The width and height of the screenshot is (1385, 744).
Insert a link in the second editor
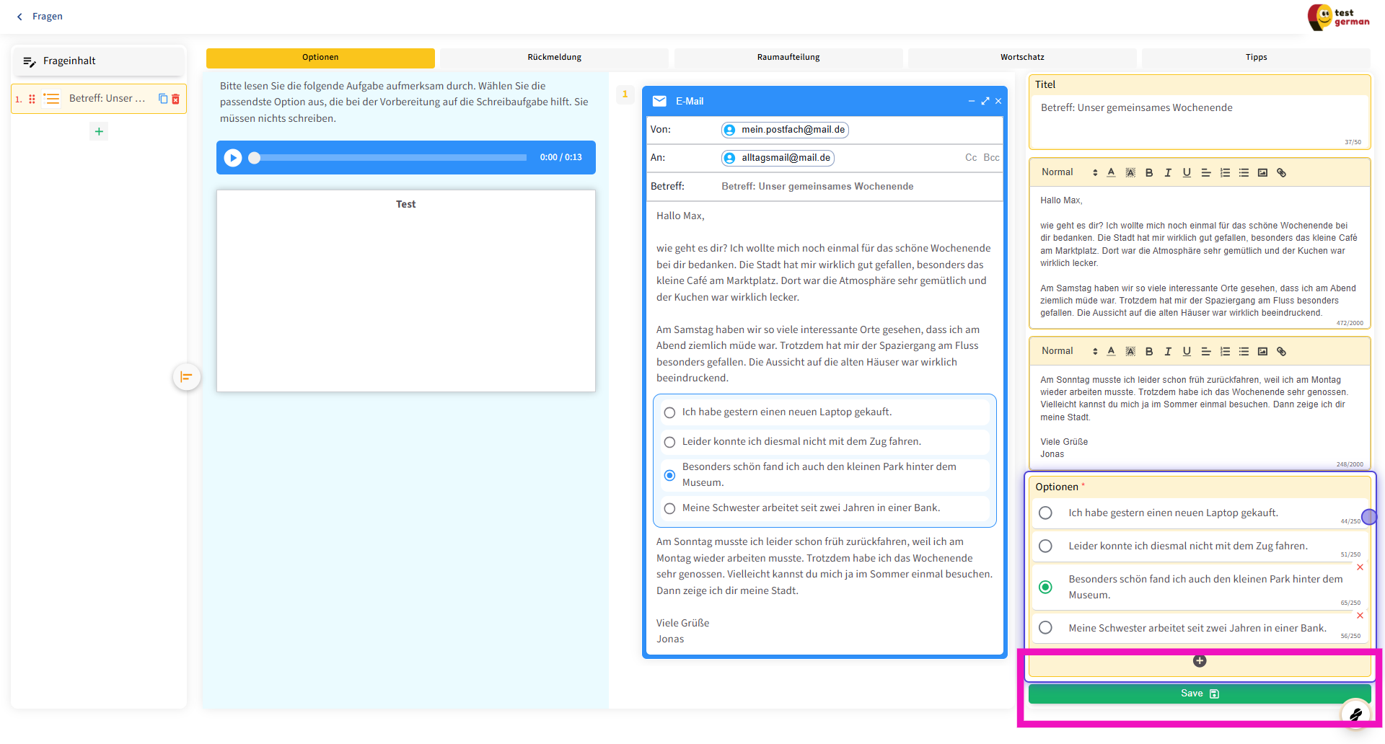click(x=1281, y=351)
